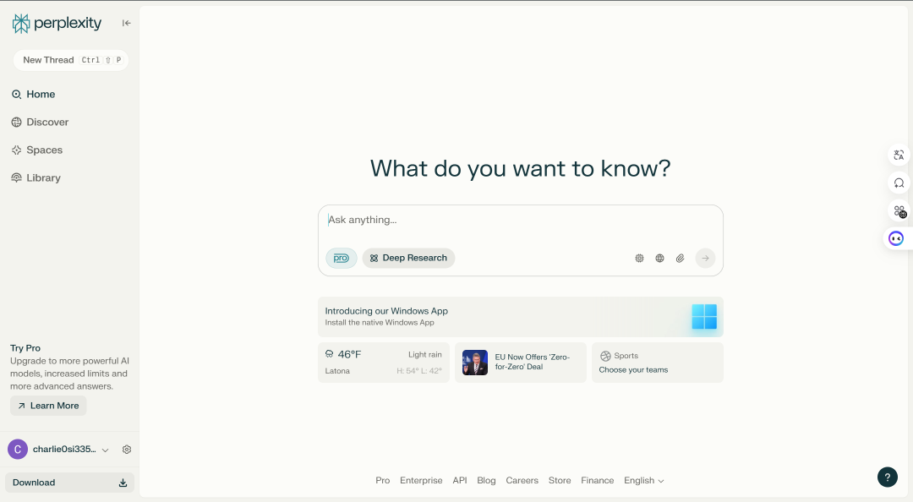Open the Latona weather card

(x=384, y=363)
